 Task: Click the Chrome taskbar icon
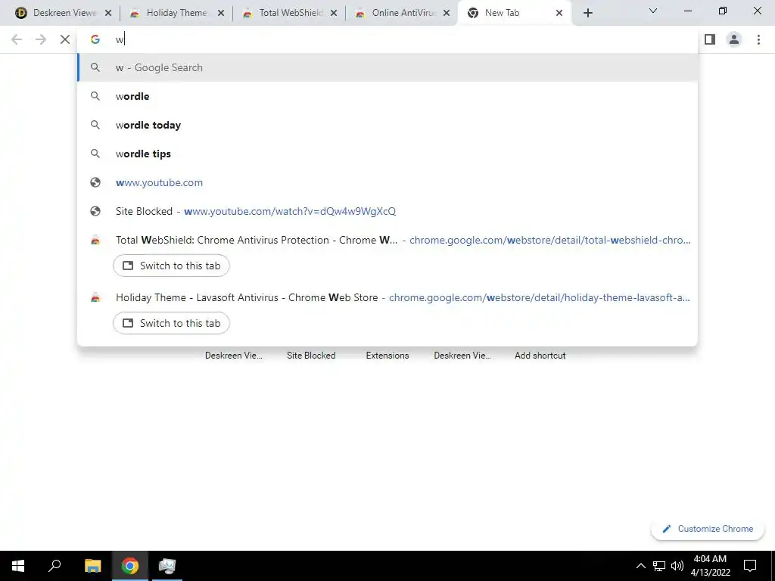coord(130,566)
